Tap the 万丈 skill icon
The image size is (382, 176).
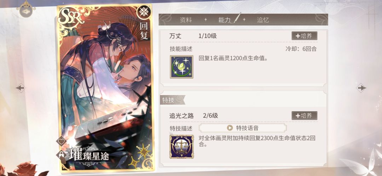(x=181, y=67)
